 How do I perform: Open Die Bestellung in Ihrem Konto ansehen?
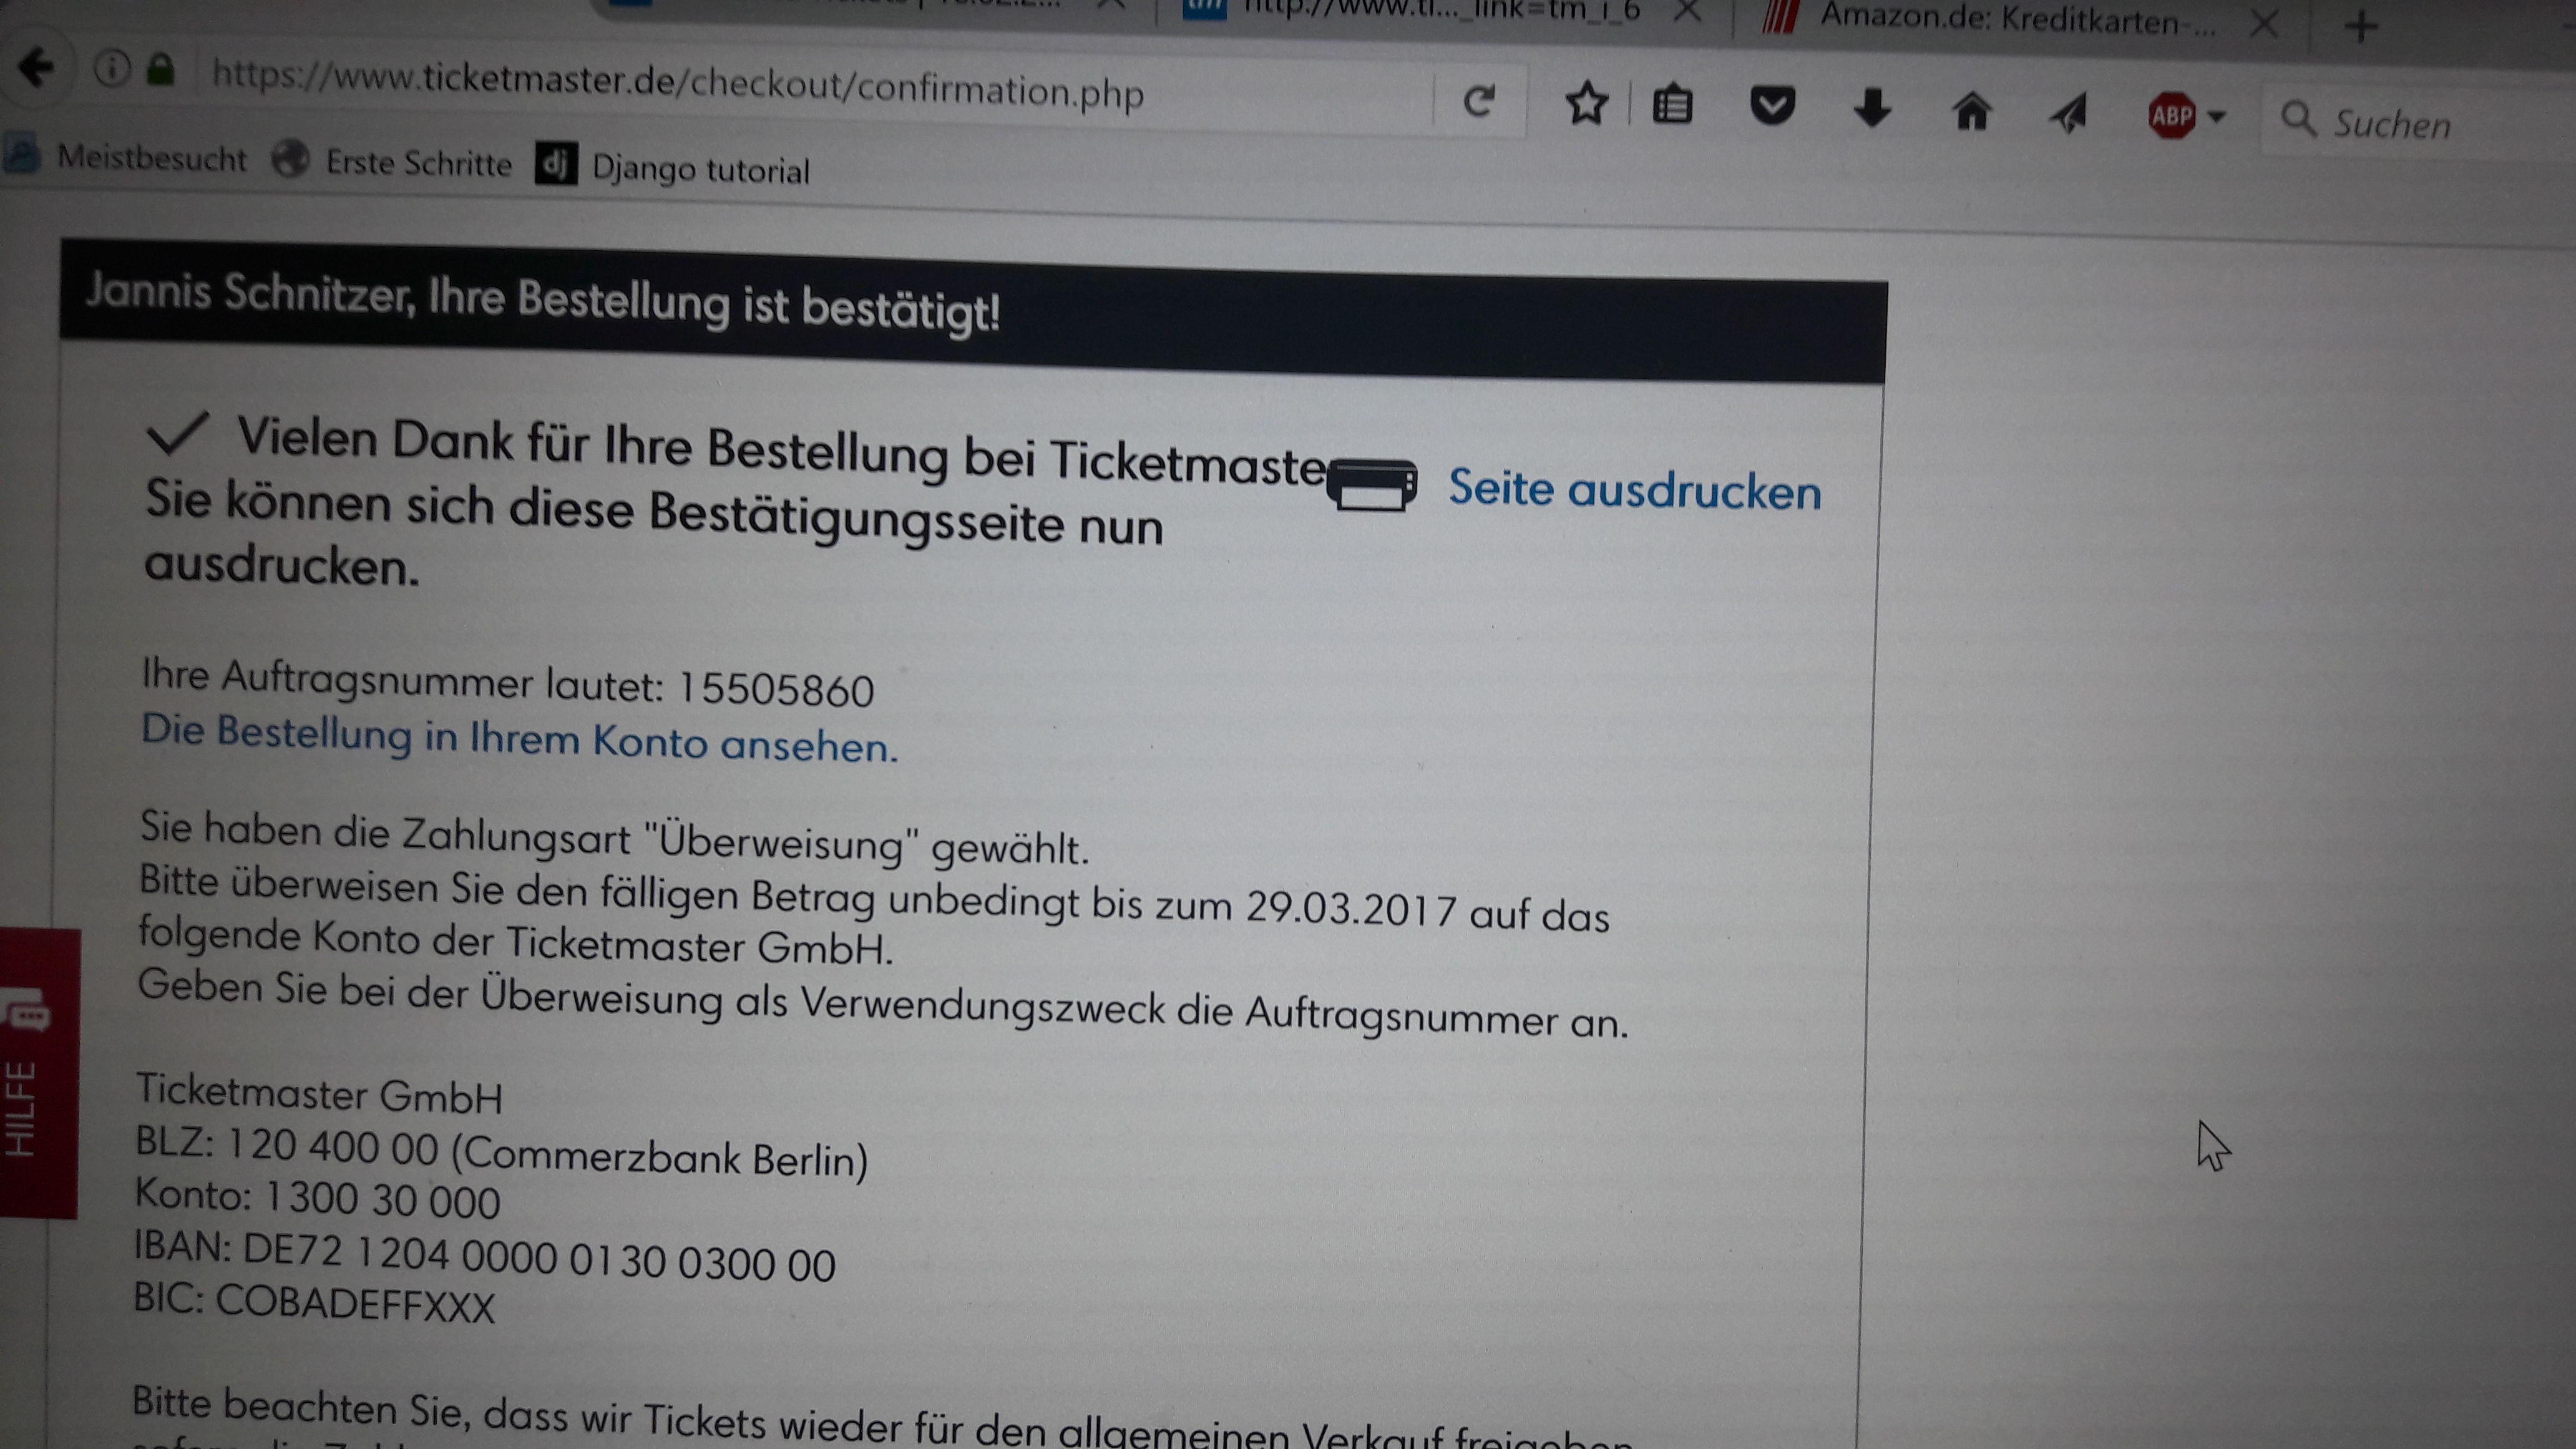pos(519,738)
